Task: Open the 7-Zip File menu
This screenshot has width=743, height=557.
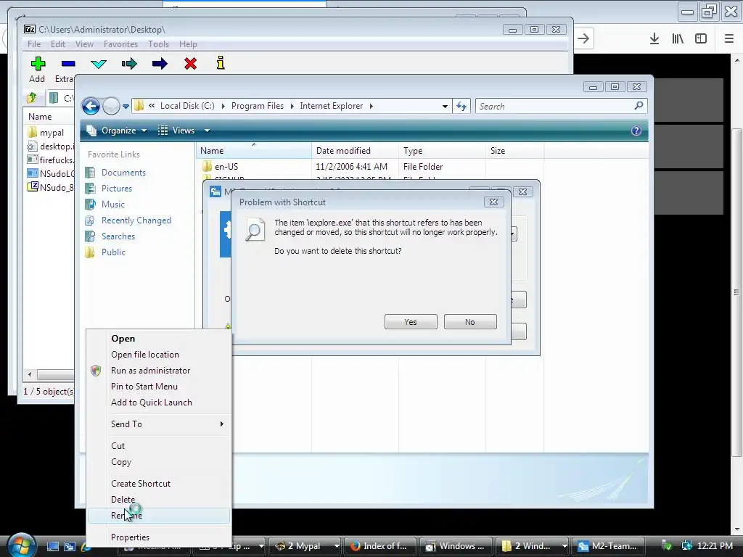Action: click(x=34, y=44)
